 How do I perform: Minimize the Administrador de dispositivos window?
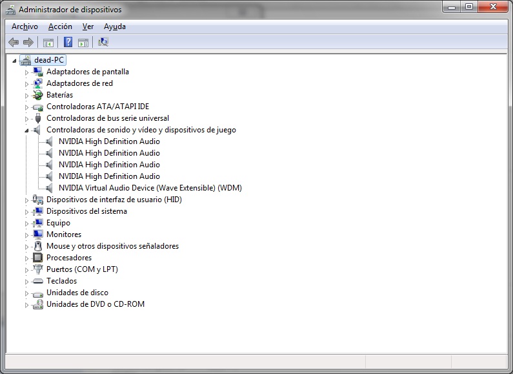click(452, 7)
